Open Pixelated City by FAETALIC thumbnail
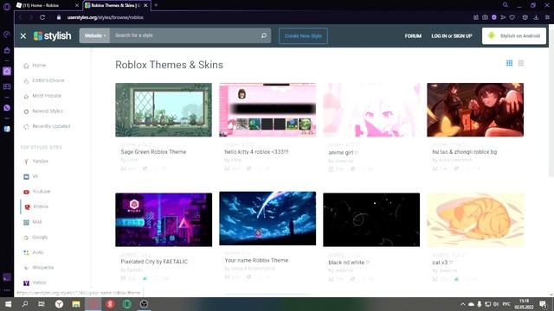This screenshot has height=311, width=554. click(164, 219)
